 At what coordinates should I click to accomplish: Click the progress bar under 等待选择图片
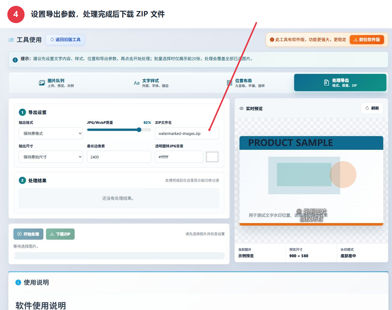coord(119,256)
